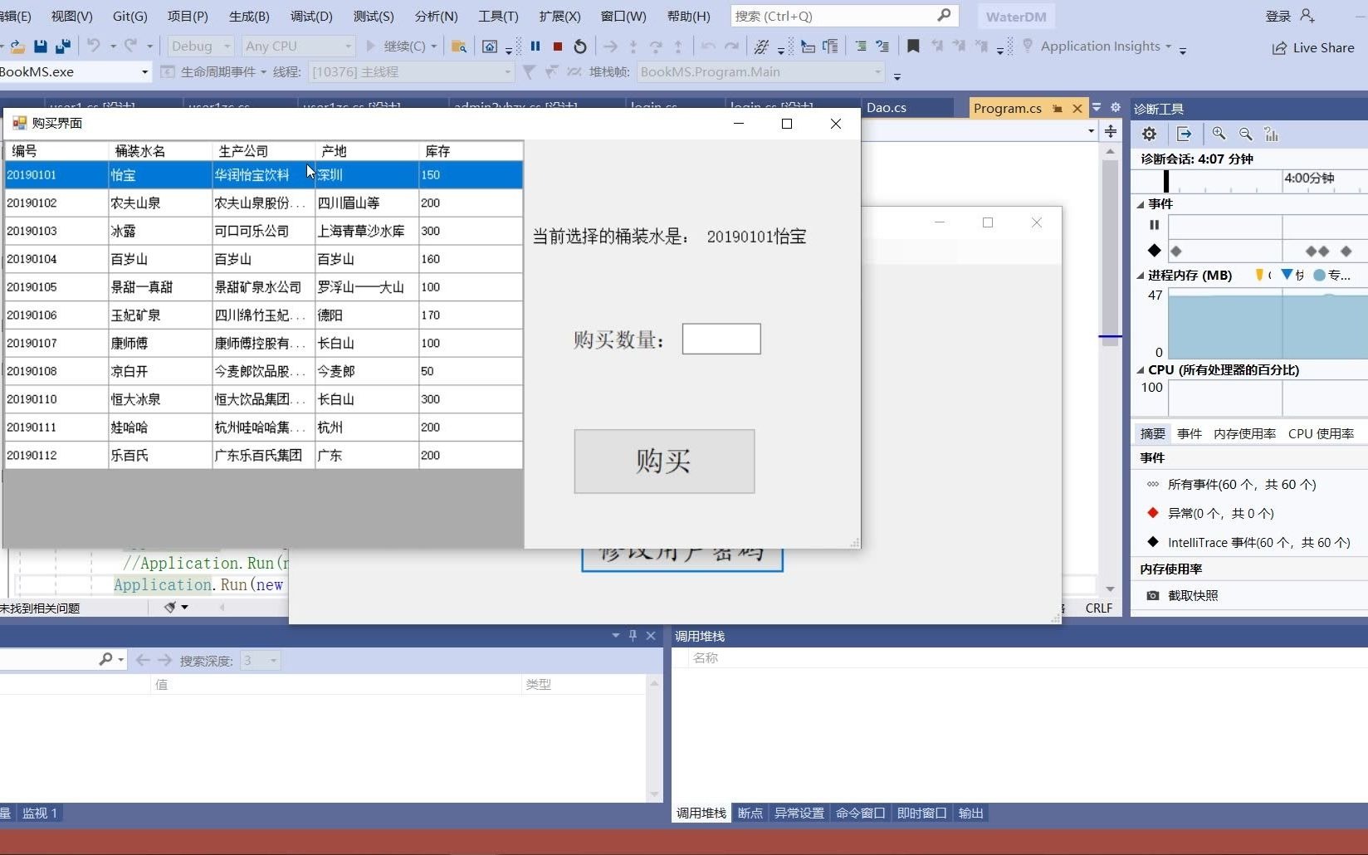Switch to the 断点 tab
This screenshot has width=1368, height=855.
click(750, 813)
